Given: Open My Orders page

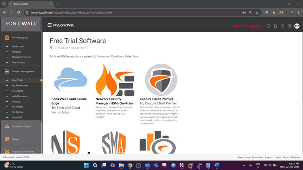Looking at the screenshot, I should [17, 107].
